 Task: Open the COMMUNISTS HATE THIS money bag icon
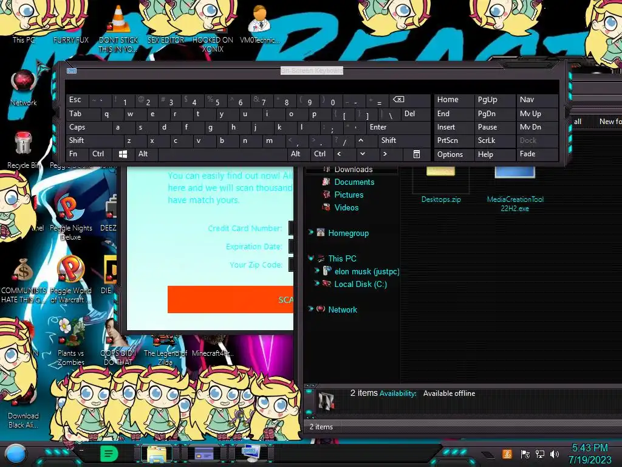coord(23,280)
